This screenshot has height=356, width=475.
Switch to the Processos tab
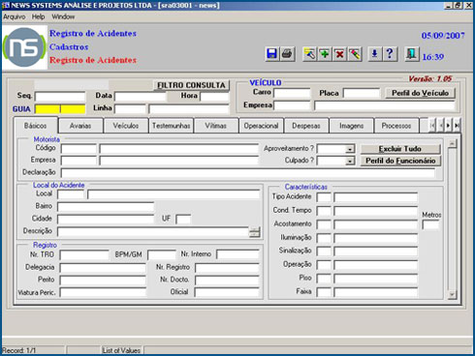396,126
